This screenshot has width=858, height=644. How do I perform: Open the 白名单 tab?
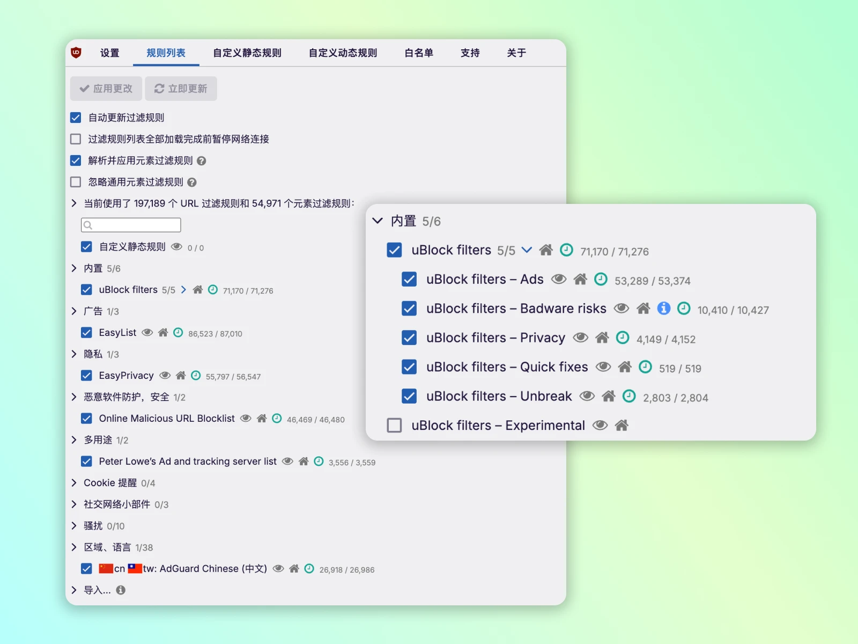click(419, 53)
